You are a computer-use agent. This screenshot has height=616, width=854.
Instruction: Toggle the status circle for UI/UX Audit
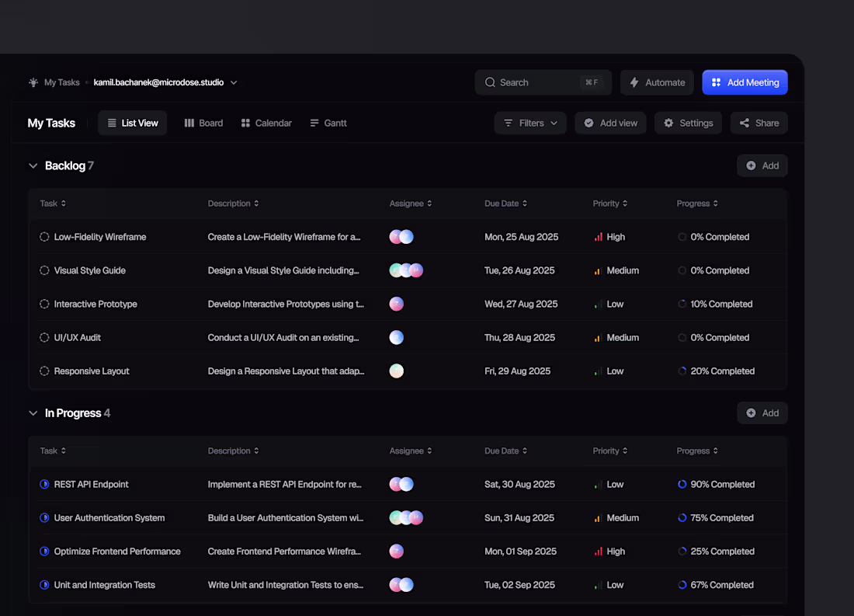[x=44, y=337]
